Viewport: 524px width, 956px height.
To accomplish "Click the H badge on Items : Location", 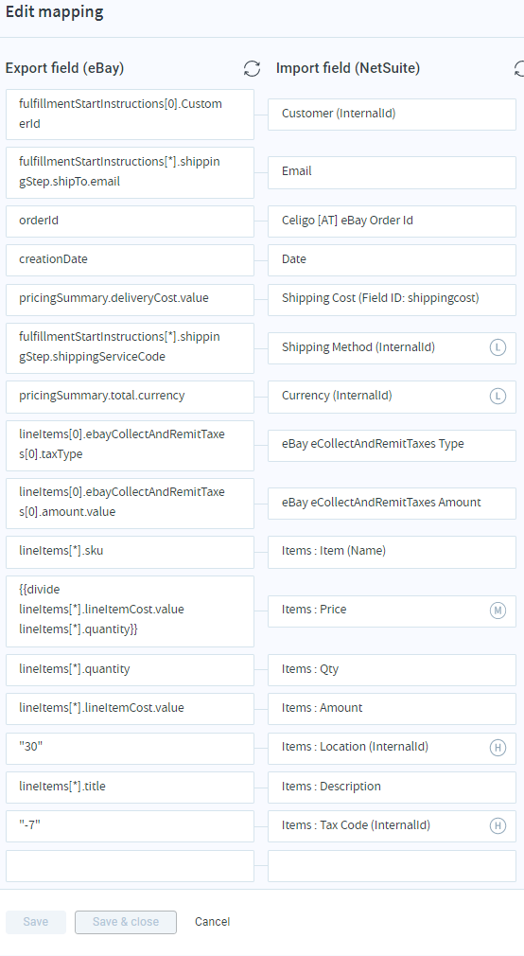I will pyautogui.click(x=498, y=748).
